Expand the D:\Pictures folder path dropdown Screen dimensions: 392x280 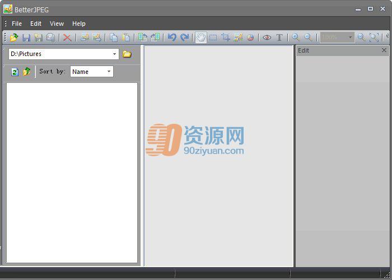tap(114, 54)
